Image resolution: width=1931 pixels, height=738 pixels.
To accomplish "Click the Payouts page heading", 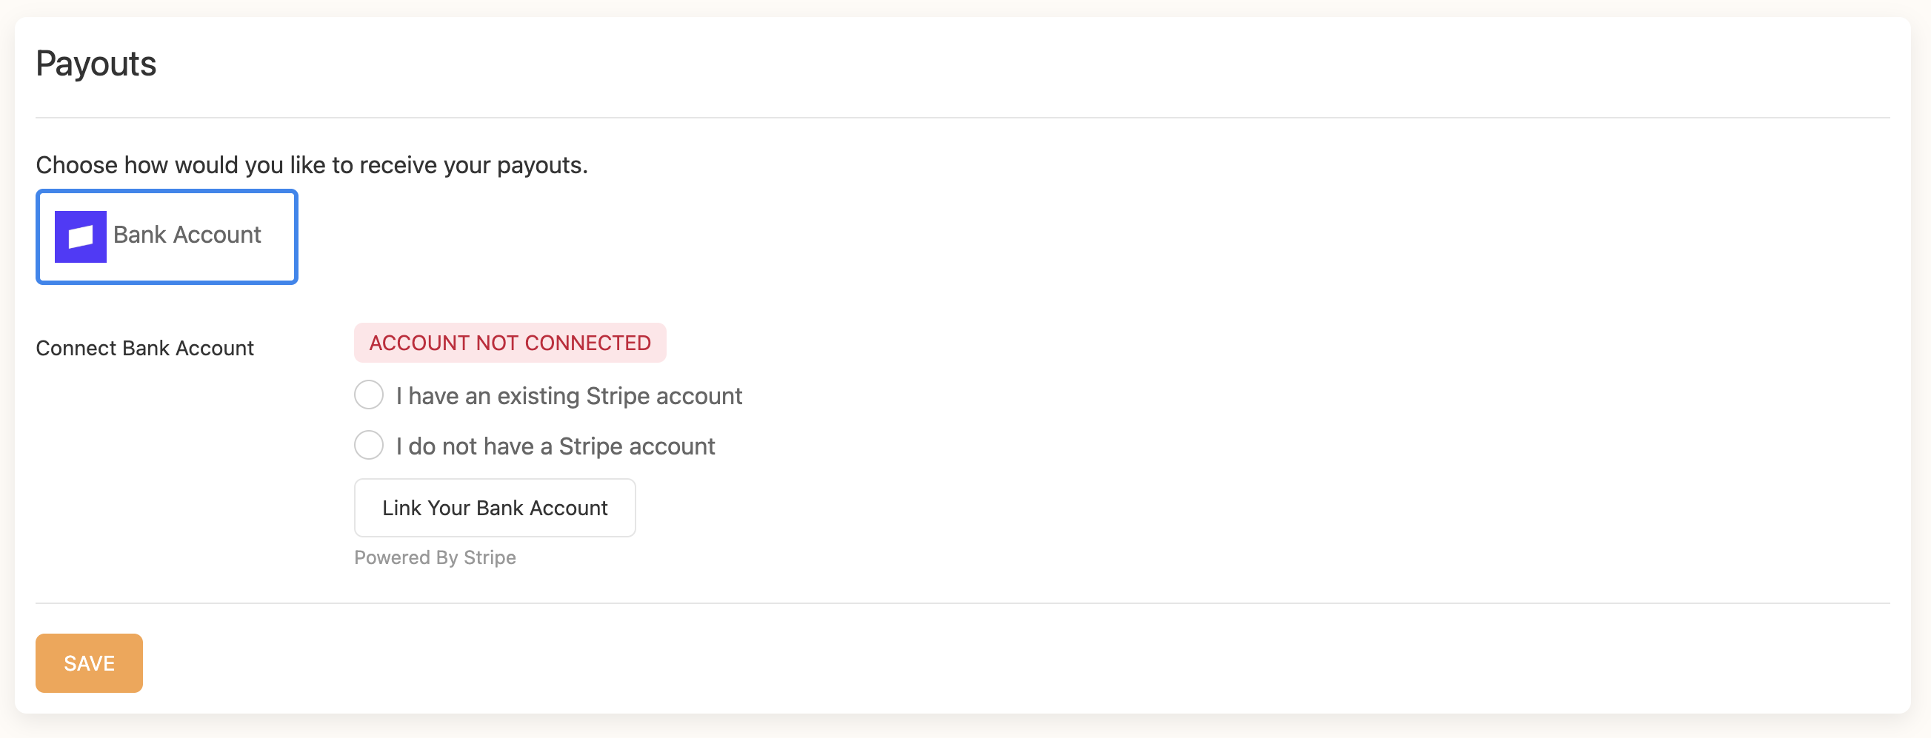I will click(x=96, y=64).
